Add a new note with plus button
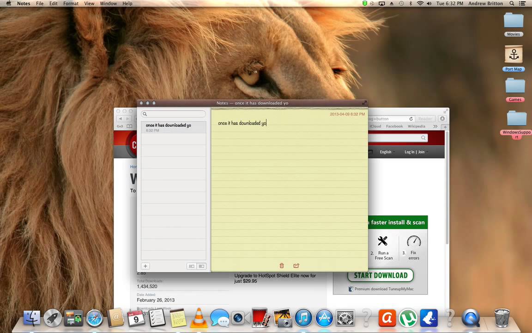The height and width of the screenshot is (333, 532). point(145,266)
